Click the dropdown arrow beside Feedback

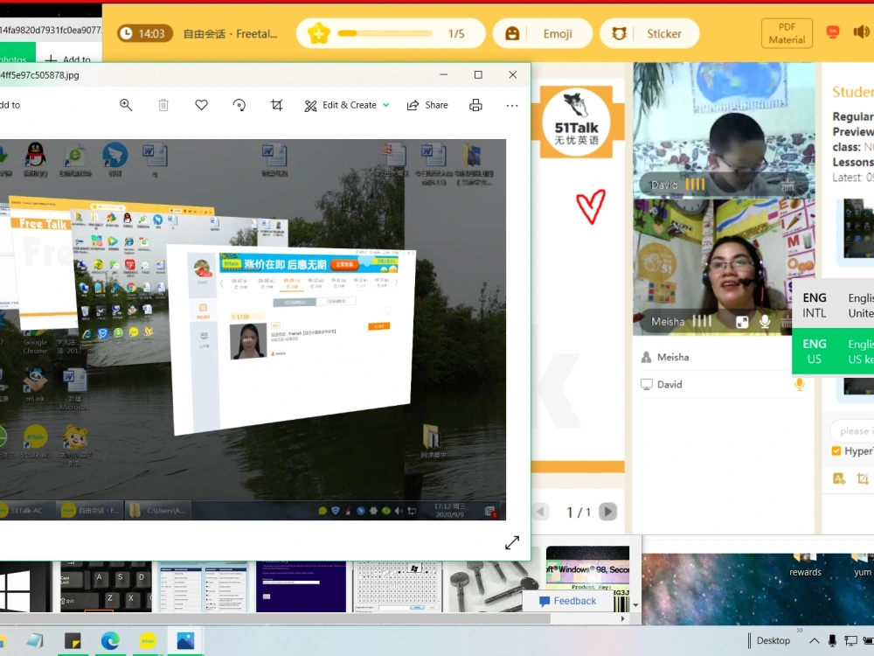[635, 604]
